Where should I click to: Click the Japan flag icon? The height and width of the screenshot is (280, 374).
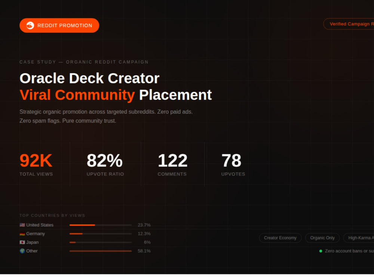(x=22, y=242)
